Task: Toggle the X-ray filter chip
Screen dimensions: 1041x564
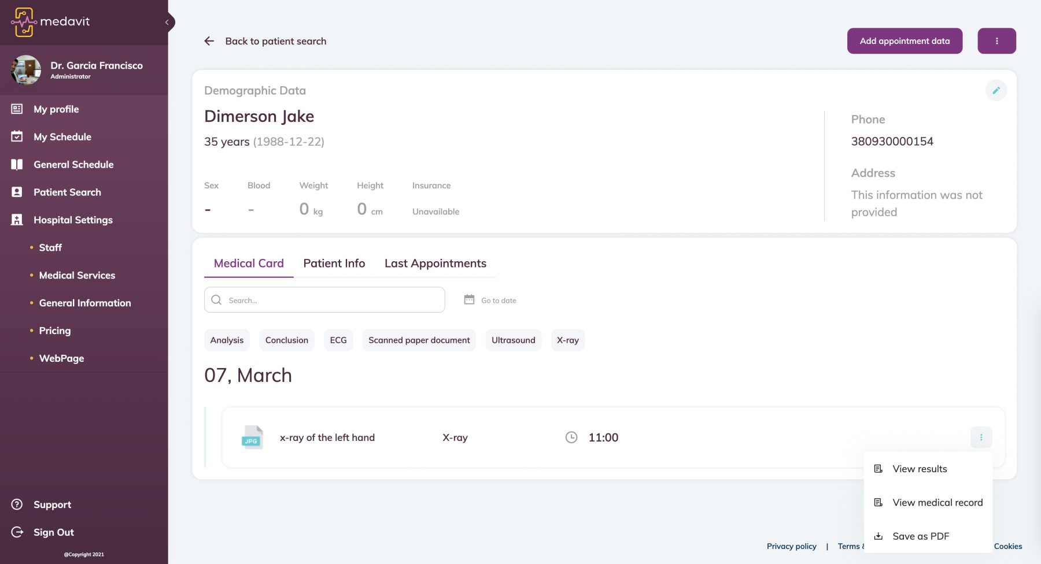Action: click(x=567, y=340)
